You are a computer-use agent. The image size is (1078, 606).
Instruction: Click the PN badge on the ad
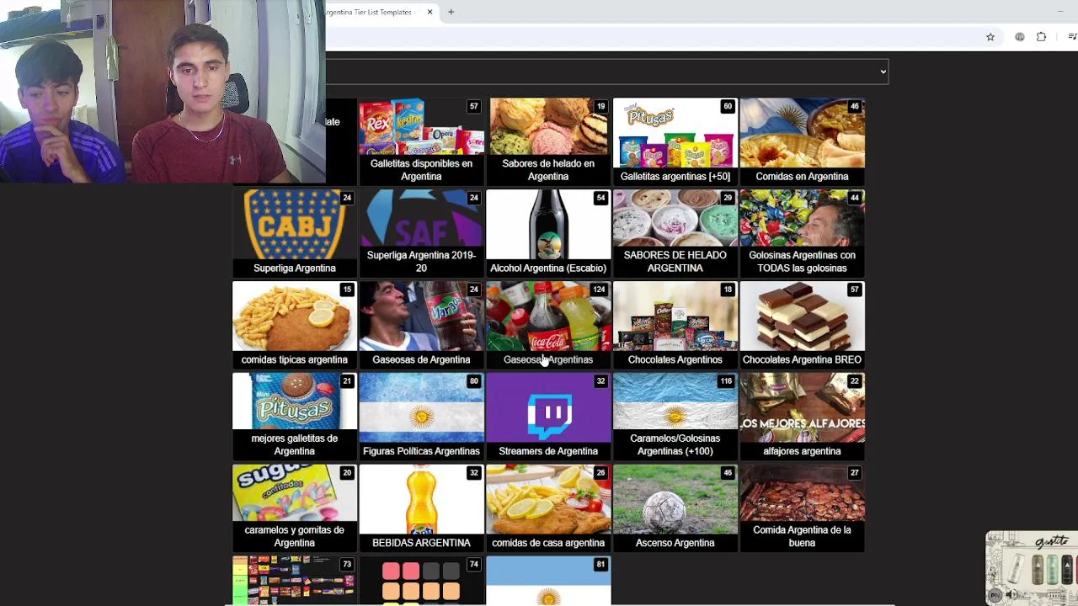995,595
